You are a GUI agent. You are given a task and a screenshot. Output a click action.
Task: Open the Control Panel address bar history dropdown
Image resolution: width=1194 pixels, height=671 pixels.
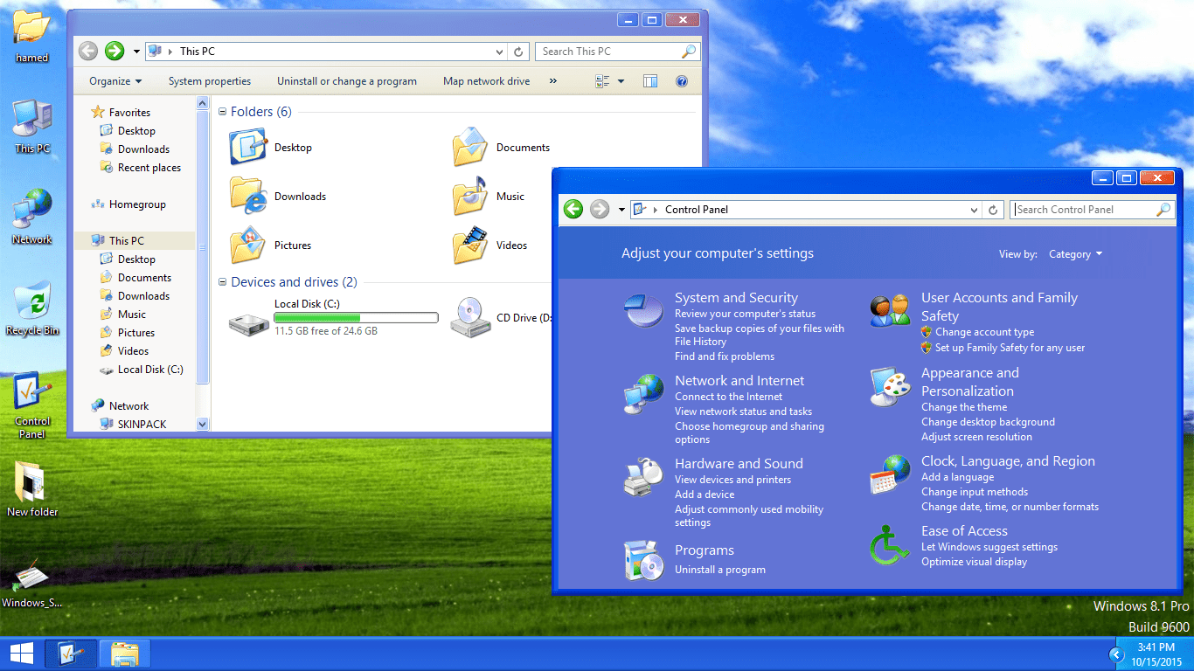(975, 210)
